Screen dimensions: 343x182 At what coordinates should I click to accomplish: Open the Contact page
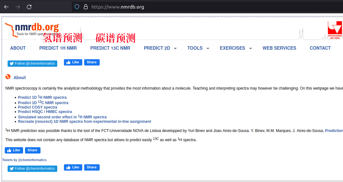(320, 48)
